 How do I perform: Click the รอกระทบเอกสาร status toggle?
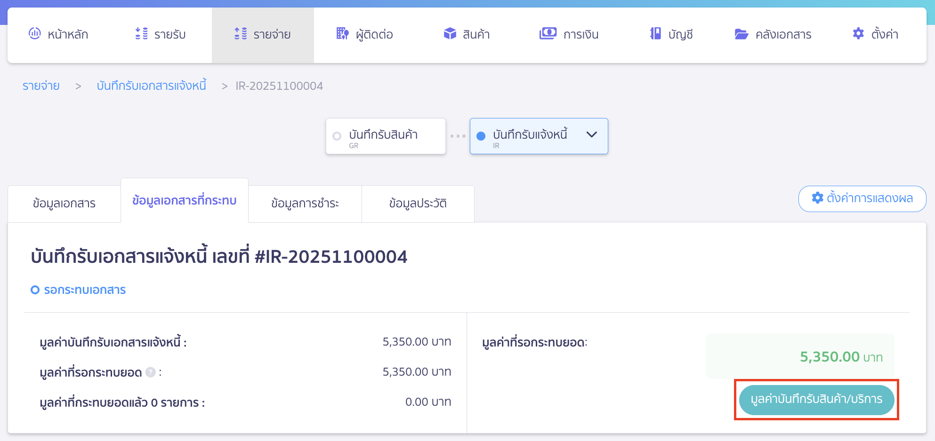coord(78,290)
